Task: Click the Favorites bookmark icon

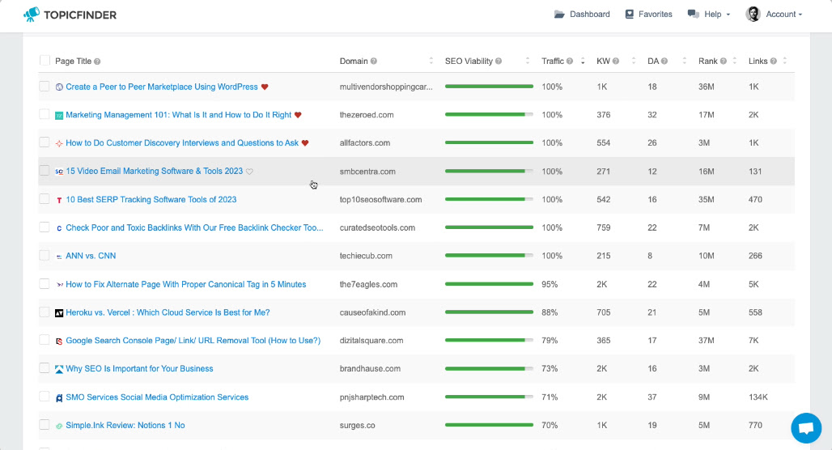Action: (630, 15)
